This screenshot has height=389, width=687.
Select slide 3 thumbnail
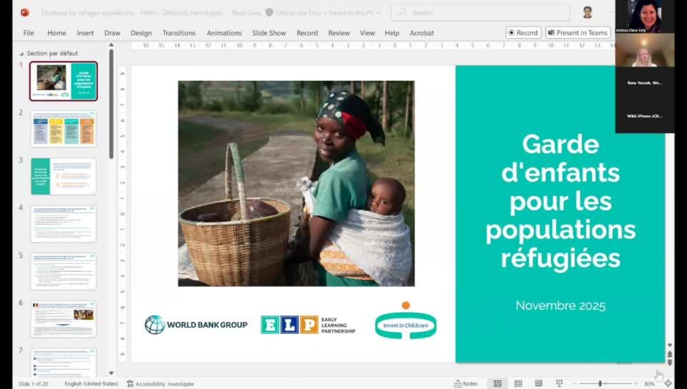[x=63, y=176]
